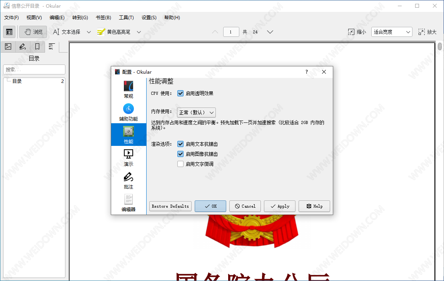Image resolution: width=444 pixels, height=281 pixels.
Task: Expand text selection tool dropdown arrow
Action: (89, 32)
